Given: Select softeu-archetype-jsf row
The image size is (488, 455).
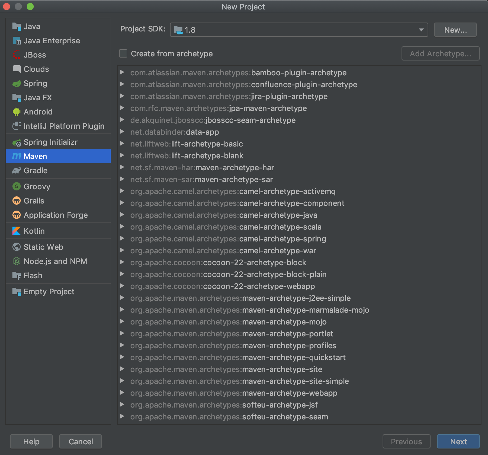Looking at the screenshot, I should tap(299, 405).
